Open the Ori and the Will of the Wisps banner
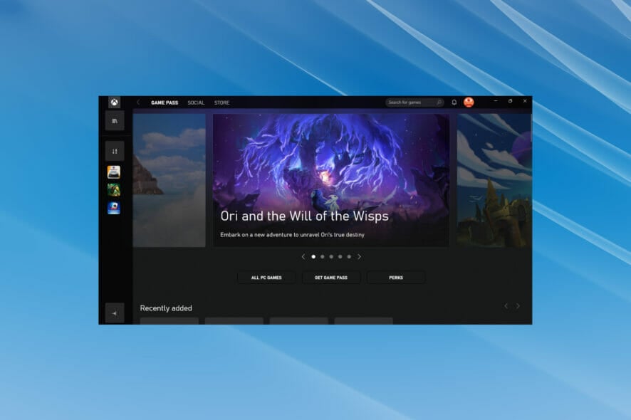 (x=331, y=180)
